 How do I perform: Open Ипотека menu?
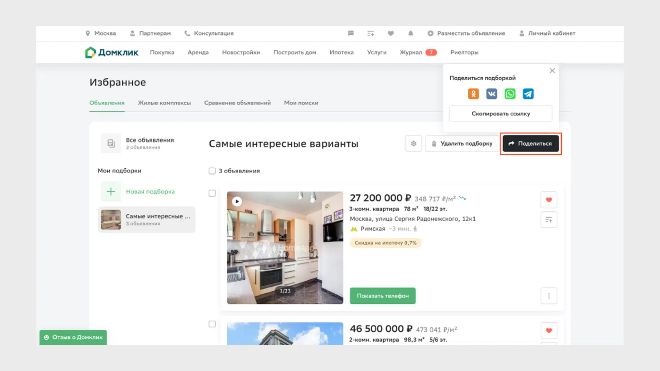click(x=341, y=53)
